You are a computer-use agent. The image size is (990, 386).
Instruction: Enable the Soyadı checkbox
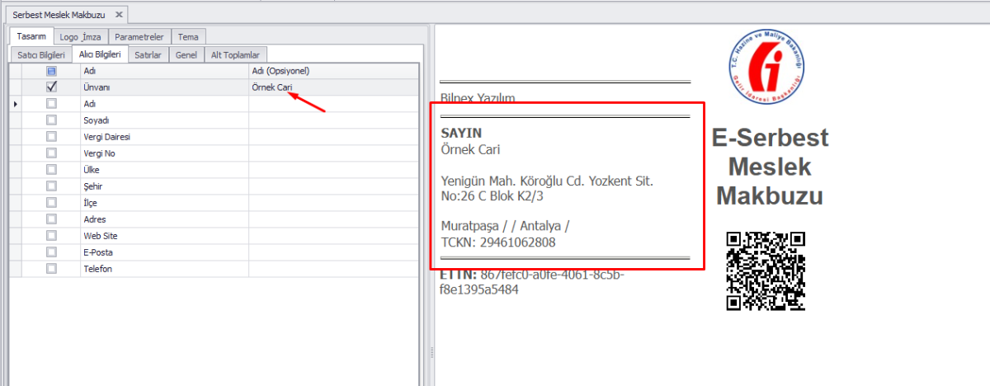(51, 120)
